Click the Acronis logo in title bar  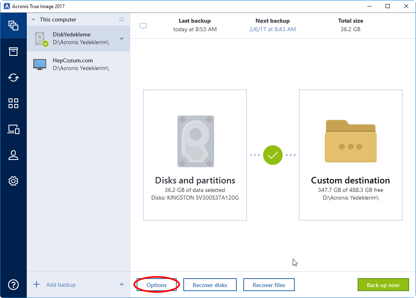(6, 6)
